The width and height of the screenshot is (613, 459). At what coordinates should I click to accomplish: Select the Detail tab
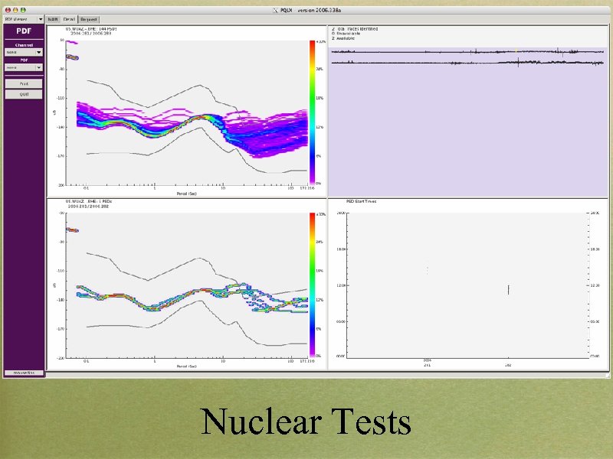point(70,19)
